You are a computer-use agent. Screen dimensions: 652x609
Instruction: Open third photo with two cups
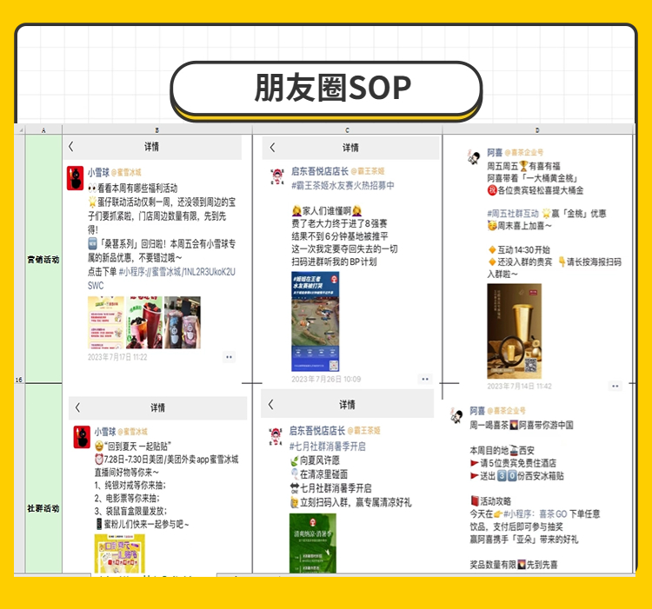pos(183,322)
